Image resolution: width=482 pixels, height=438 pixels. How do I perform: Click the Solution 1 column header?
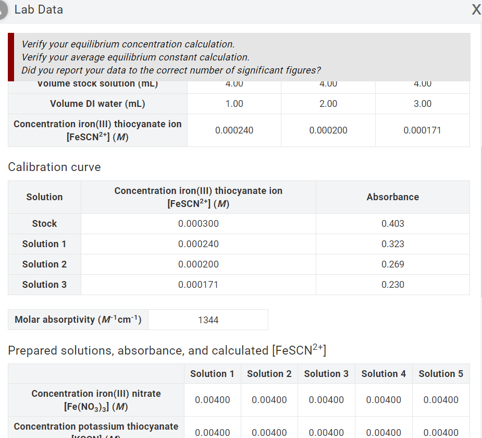tap(212, 373)
